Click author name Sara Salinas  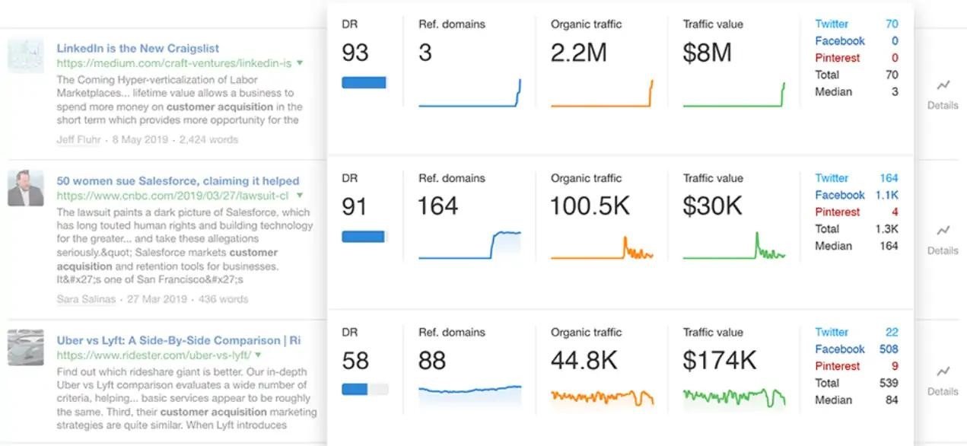click(x=86, y=299)
